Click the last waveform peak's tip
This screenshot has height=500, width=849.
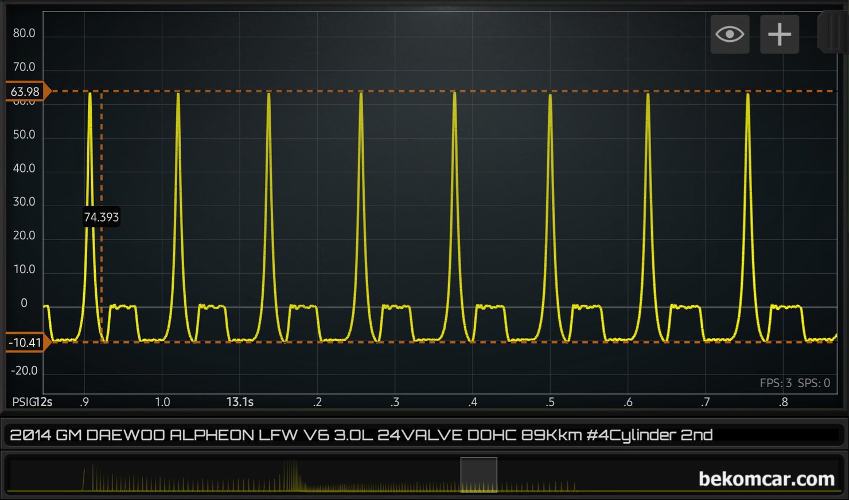(748, 95)
